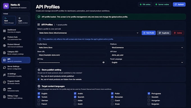Click the trash icon on Delete button
The height and width of the screenshot is (108, 191).
(x=175, y=33)
